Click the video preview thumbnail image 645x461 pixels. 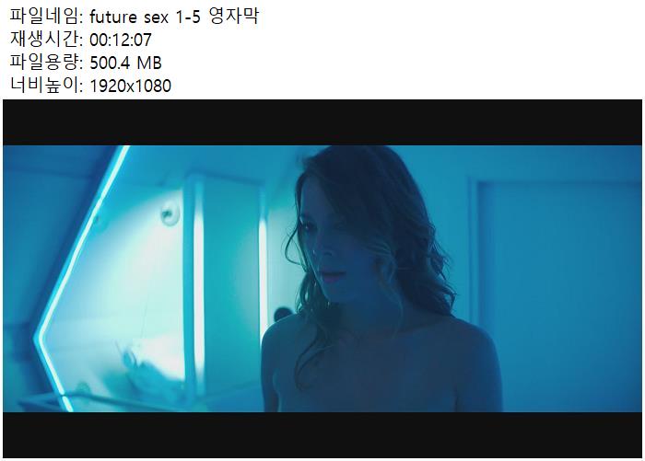tap(322, 279)
